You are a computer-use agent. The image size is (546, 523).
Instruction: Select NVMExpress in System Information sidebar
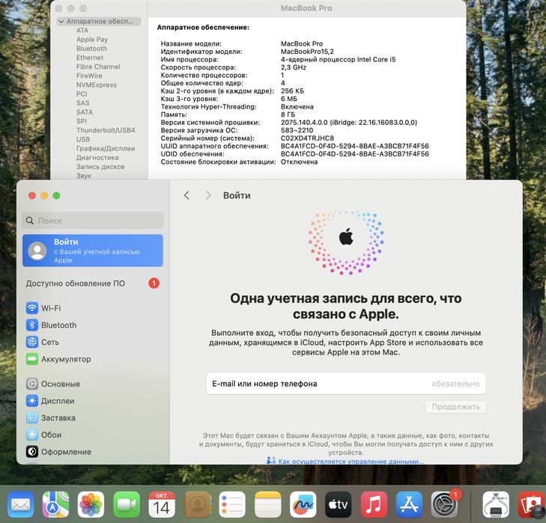tap(97, 85)
